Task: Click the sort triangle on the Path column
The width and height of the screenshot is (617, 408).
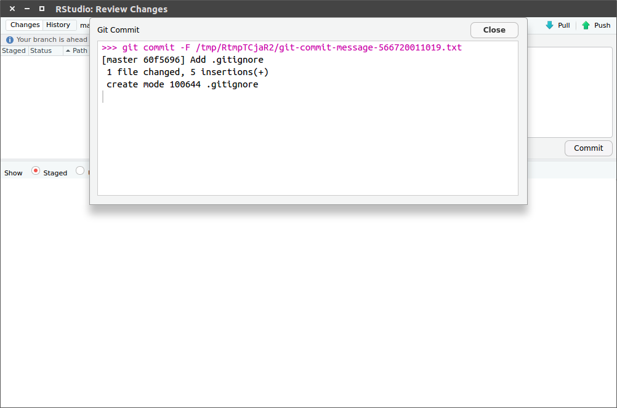Action: pyautogui.click(x=68, y=50)
